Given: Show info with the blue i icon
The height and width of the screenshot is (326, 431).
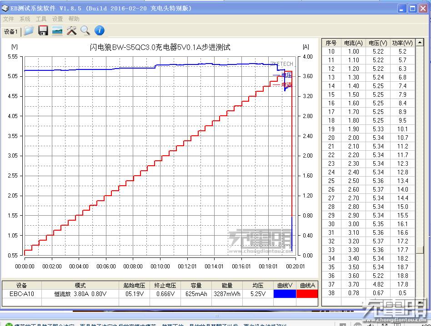Looking at the screenshot, I should click(x=100, y=30).
